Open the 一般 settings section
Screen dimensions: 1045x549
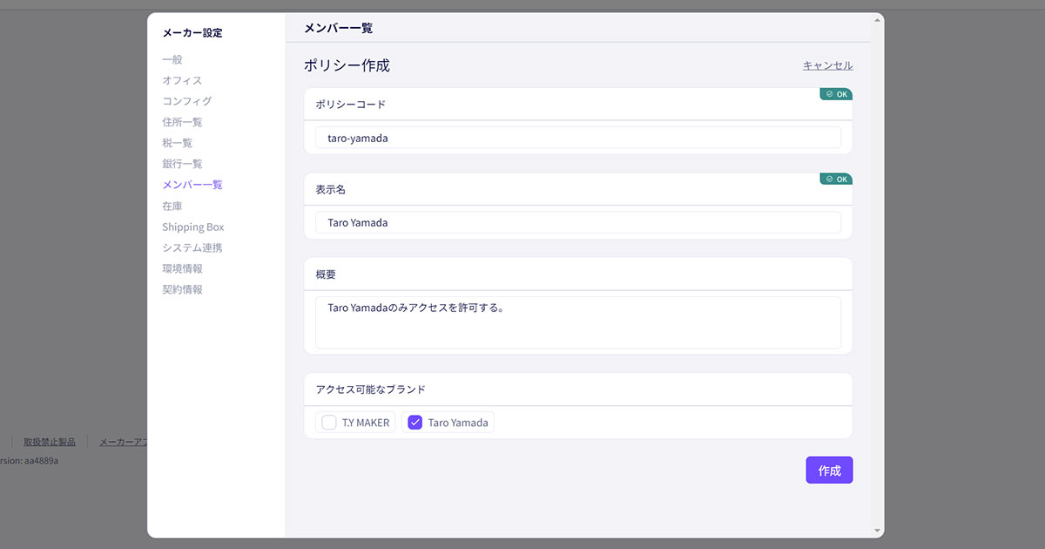(172, 59)
